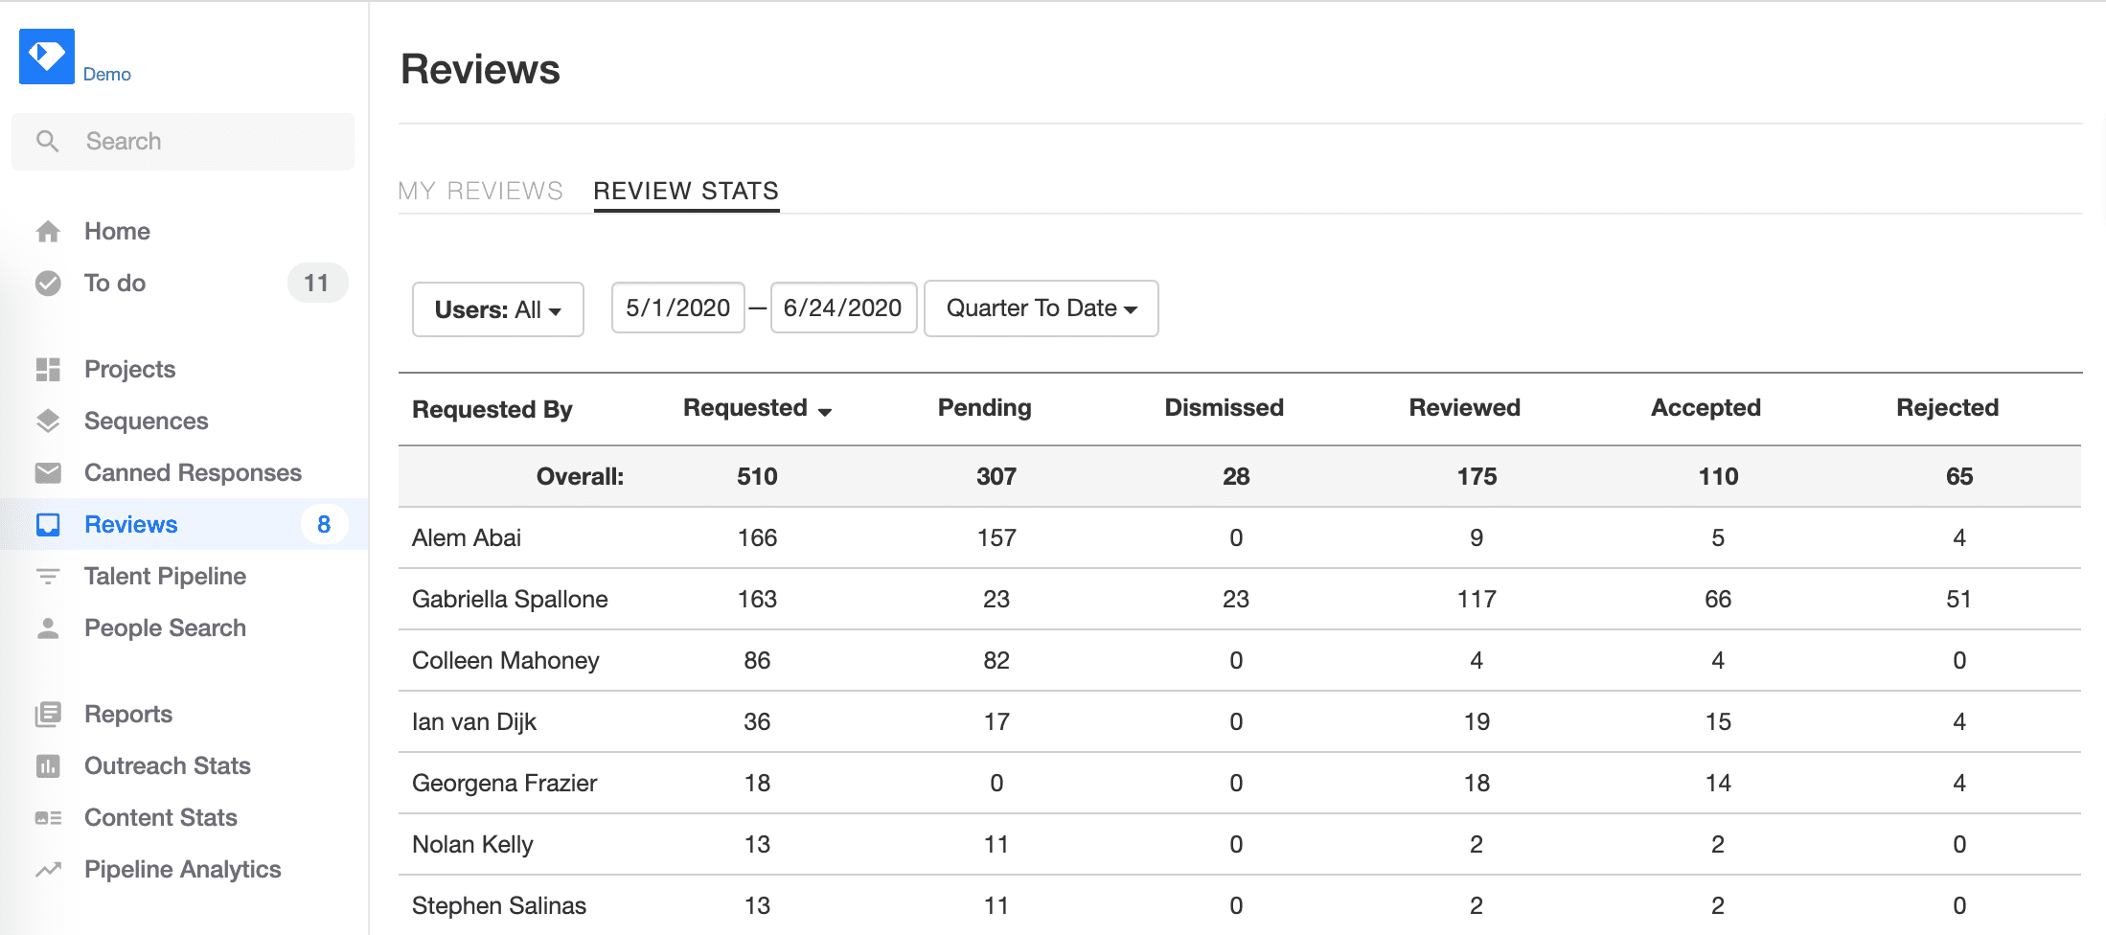Screen dimensions: 2106x935
Task: Open Reports in the sidebar
Action: point(128,715)
